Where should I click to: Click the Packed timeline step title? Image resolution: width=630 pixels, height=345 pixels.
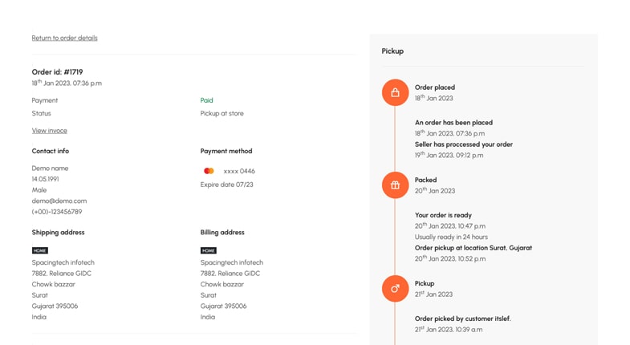click(x=425, y=180)
